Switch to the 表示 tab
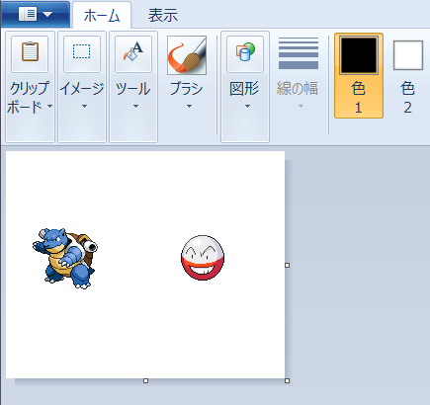Screen dimensions: 430x405 (x=163, y=16)
